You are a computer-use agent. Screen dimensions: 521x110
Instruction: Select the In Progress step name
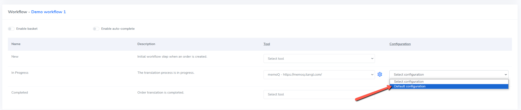point(20,73)
